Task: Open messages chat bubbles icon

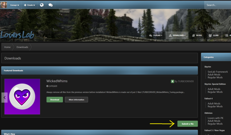Action: 51,5
